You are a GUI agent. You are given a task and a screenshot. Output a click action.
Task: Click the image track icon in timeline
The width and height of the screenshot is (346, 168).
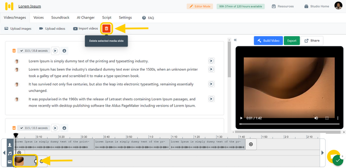10,162
